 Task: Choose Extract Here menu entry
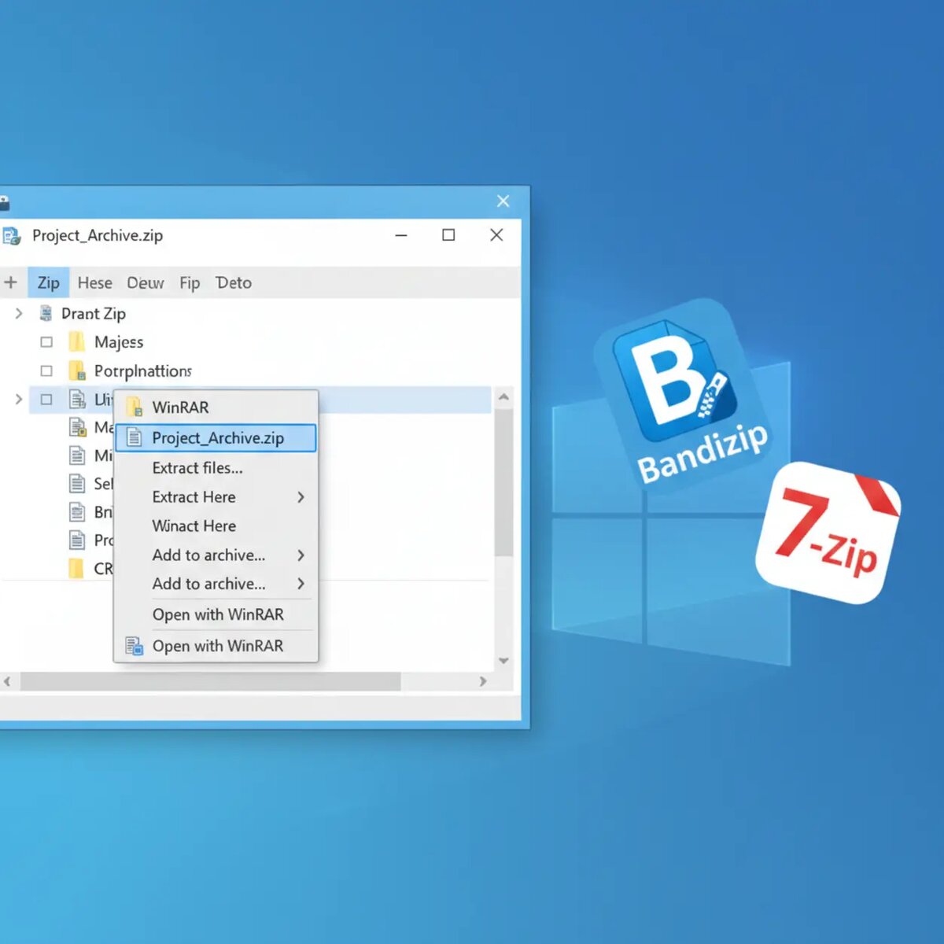click(x=216, y=497)
